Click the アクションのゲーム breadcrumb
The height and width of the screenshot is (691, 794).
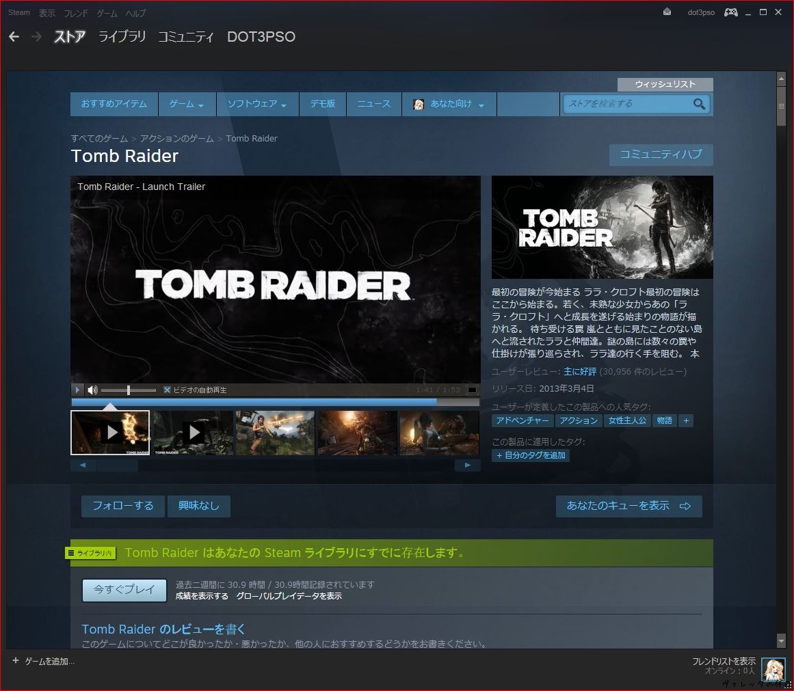click(x=176, y=138)
